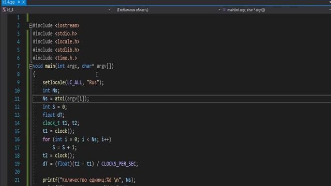Click on the text #include <time.h.>

coord(55,58)
